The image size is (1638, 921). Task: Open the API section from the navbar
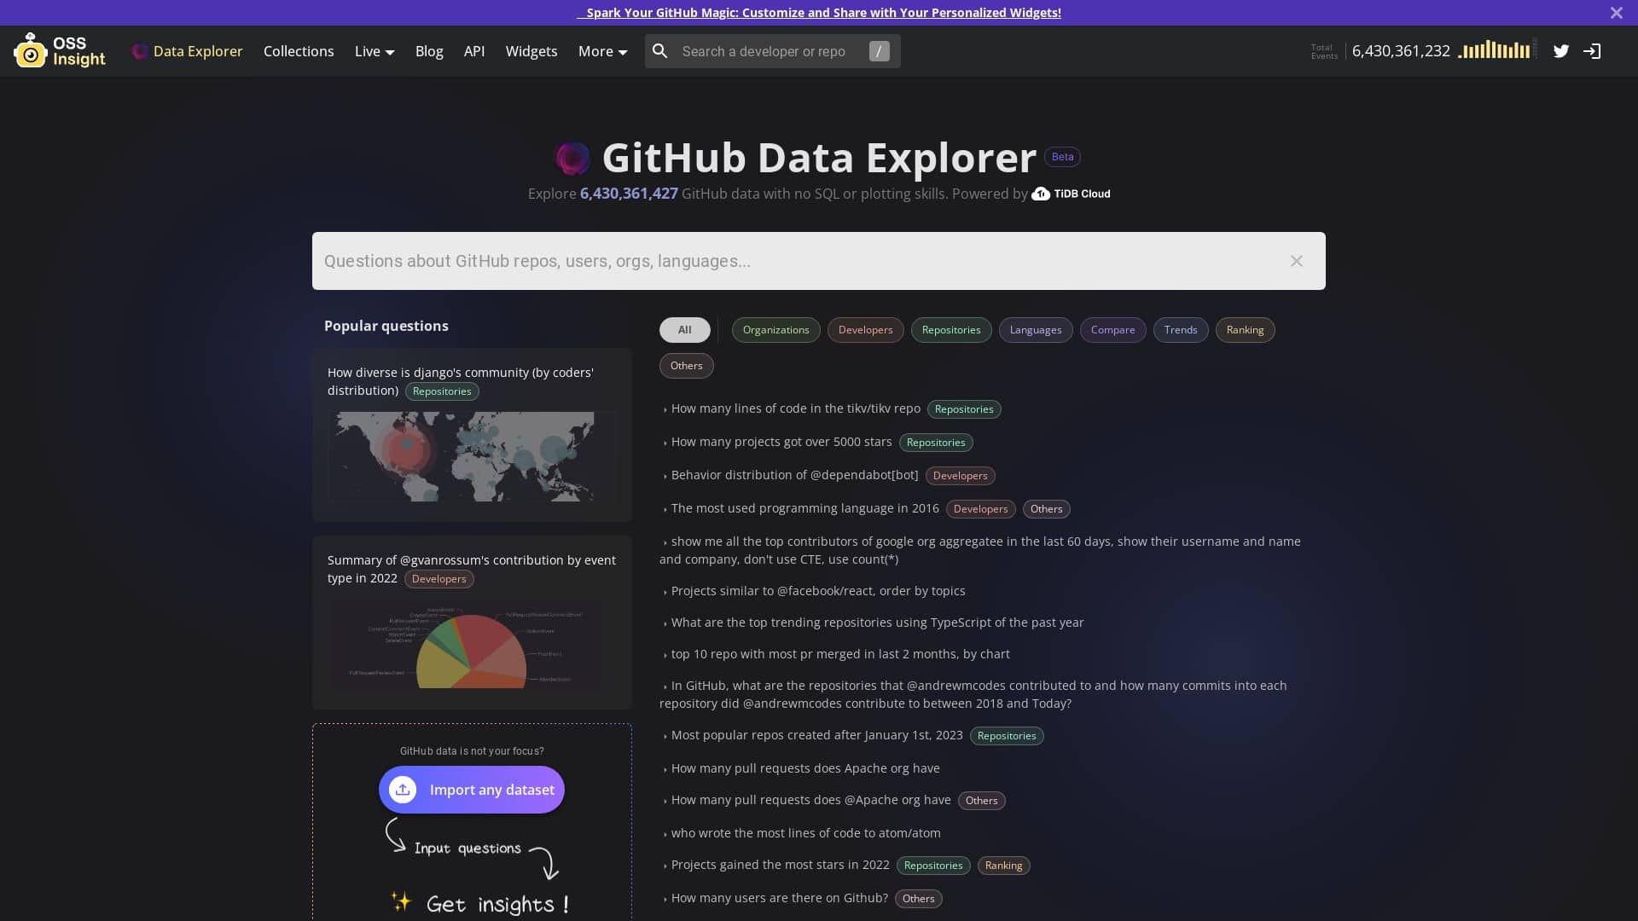click(x=474, y=51)
